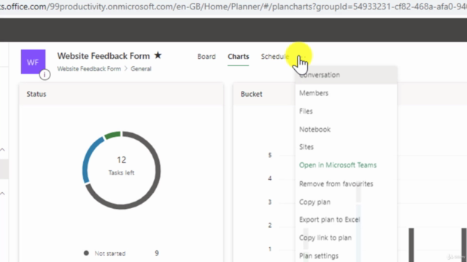This screenshot has height=262, width=467.
Task: Select Files in the menu
Action: 346,111
